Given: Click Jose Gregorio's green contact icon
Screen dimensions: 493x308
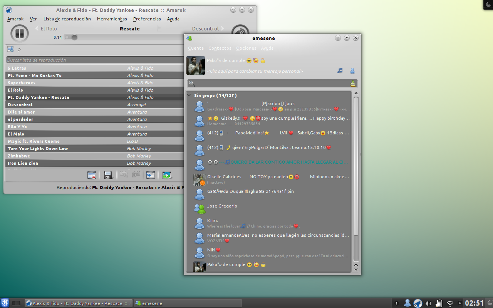Looking at the screenshot, I should pyautogui.click(x=199, y=209).
